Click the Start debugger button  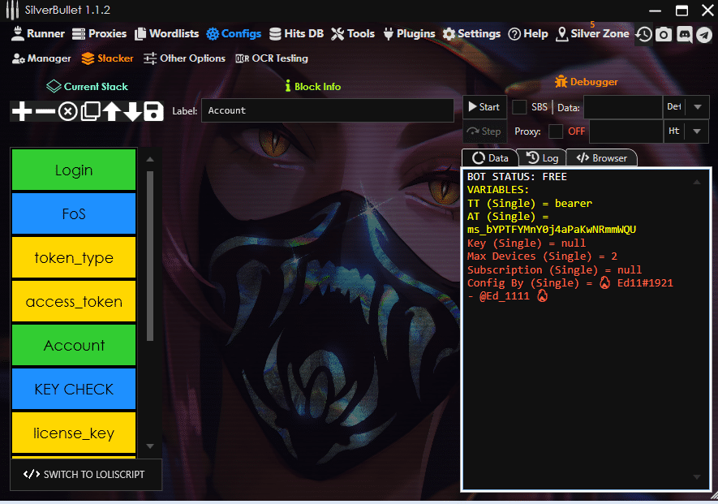(484, 107)
